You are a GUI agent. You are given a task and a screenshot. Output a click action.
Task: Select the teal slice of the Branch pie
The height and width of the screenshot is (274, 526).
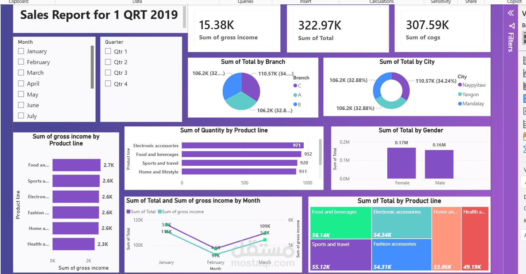click(x=240, y=101)
